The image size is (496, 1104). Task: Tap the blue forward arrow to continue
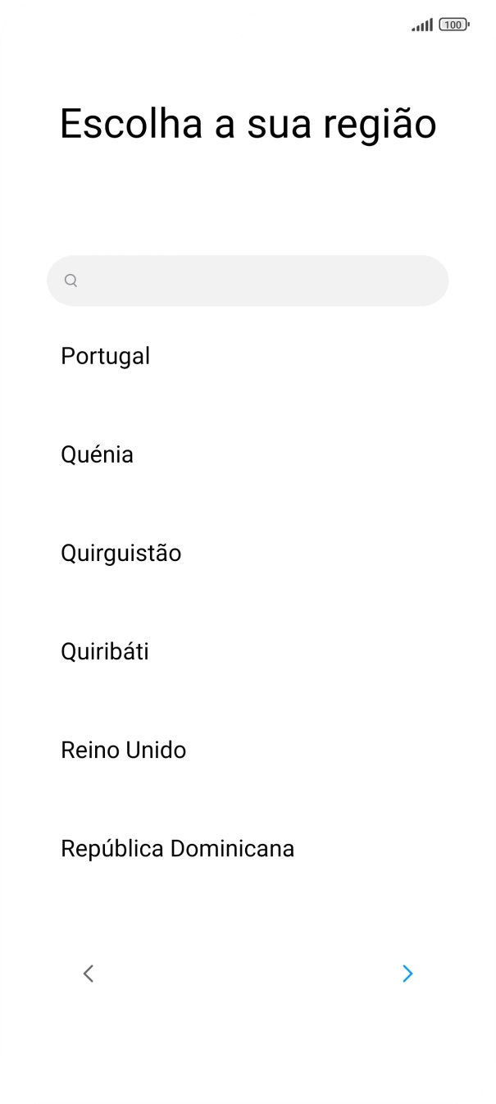point(407,974)
